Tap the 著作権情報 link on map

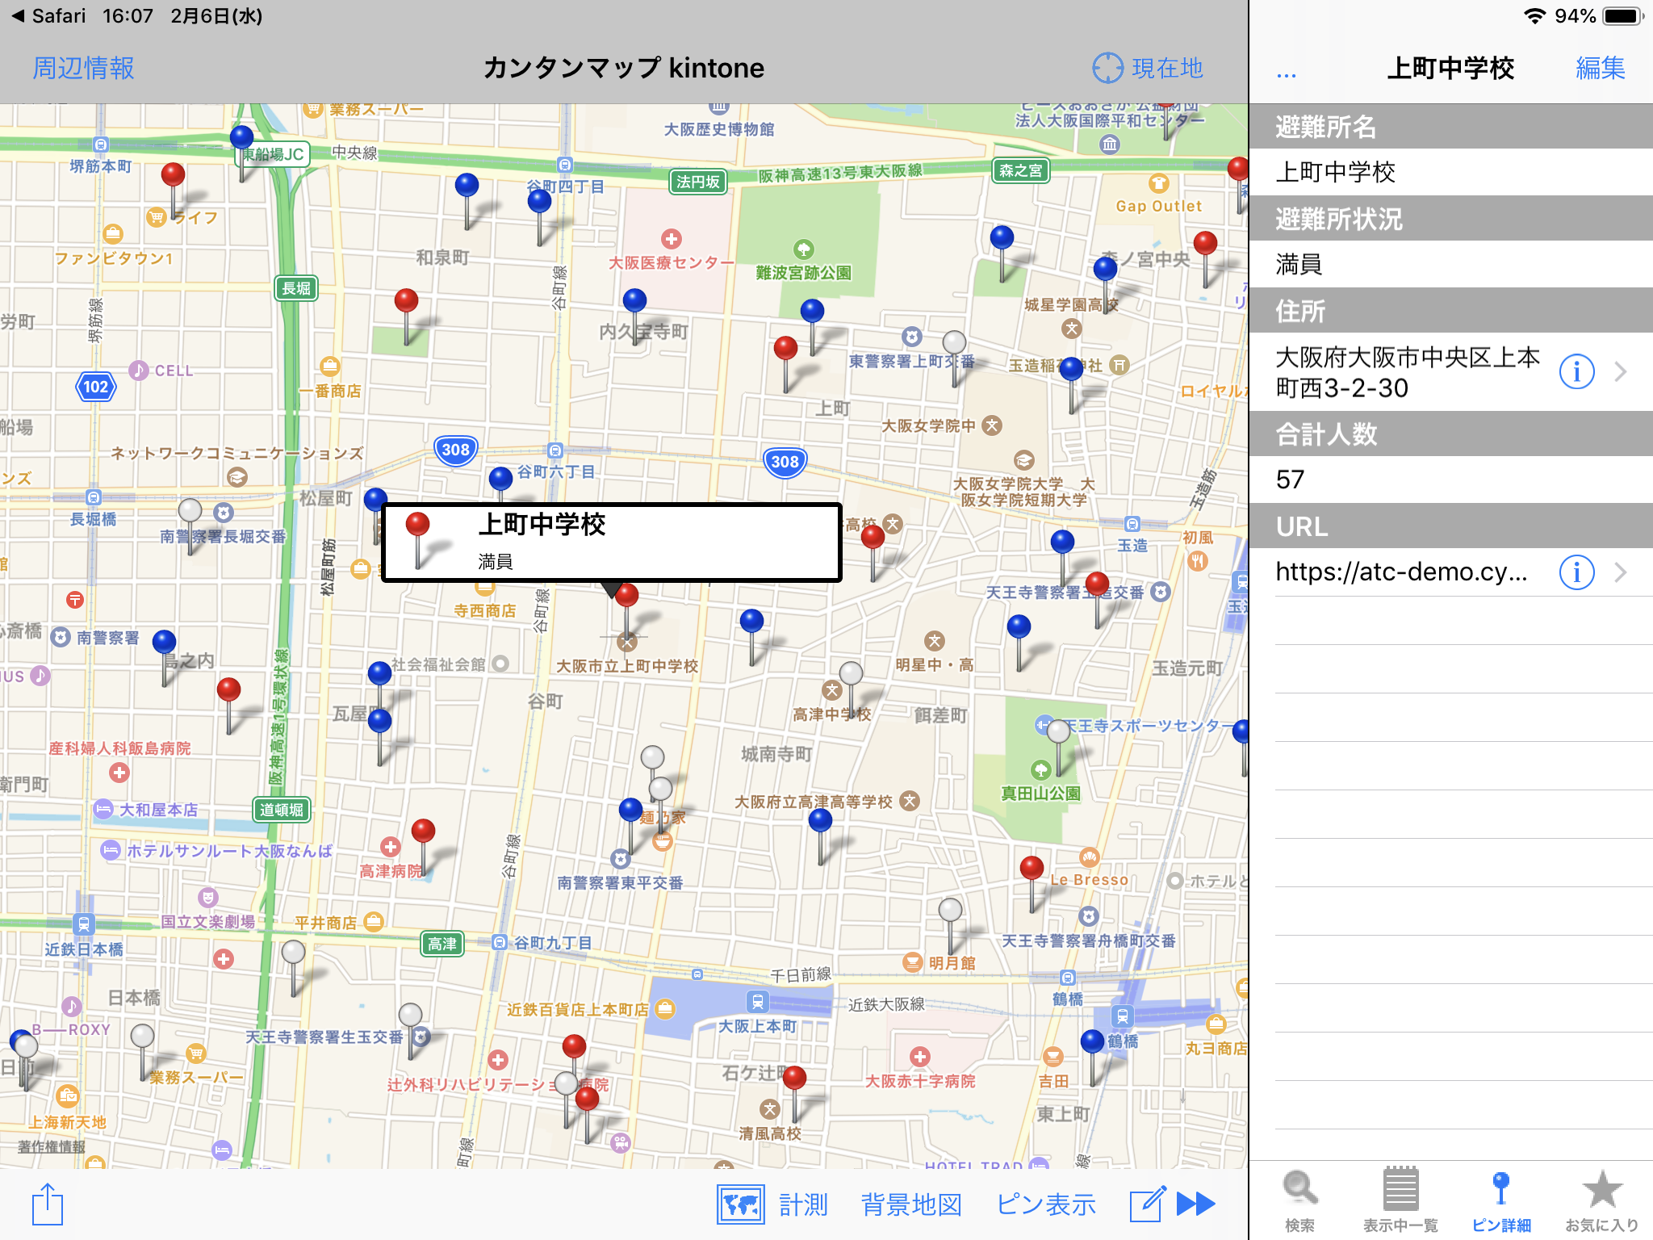point(52,1146)
